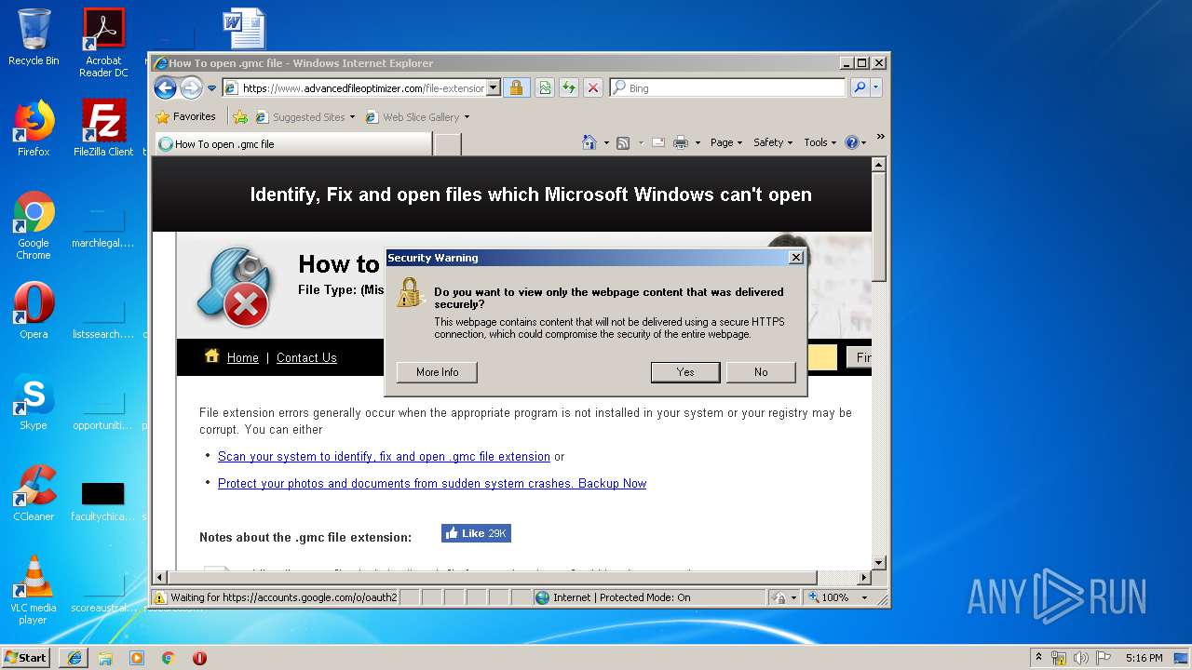Screen dimensions: 1192x670
Task: Click Yes in the Security Warning dialog
Action: [685, 372]
